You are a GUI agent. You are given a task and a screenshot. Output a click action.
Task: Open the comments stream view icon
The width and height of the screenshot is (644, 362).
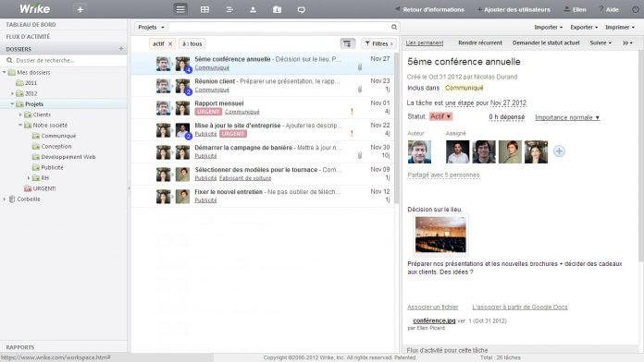[301, 9]
